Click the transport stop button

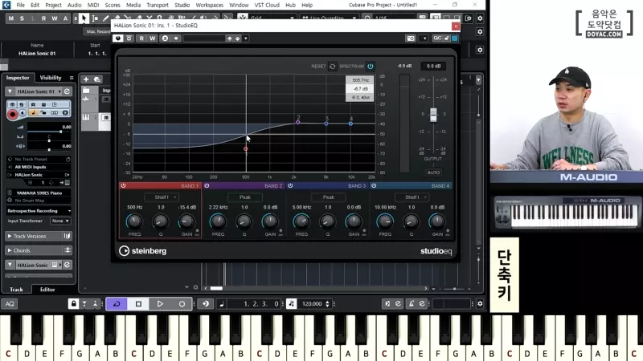[138, 304]
